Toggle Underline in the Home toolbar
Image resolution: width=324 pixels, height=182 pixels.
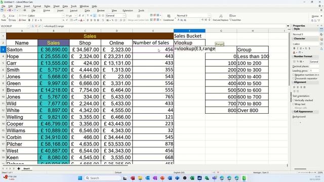(x=36, y=20)
